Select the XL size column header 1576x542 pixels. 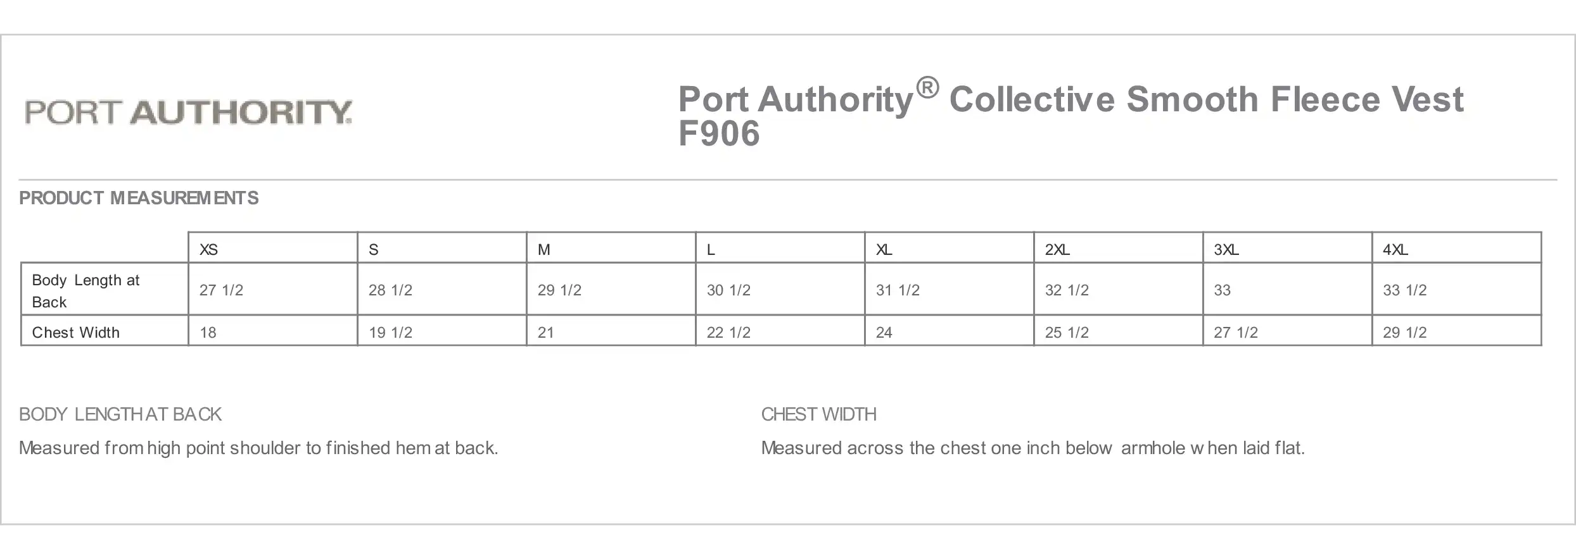[950, 248]
